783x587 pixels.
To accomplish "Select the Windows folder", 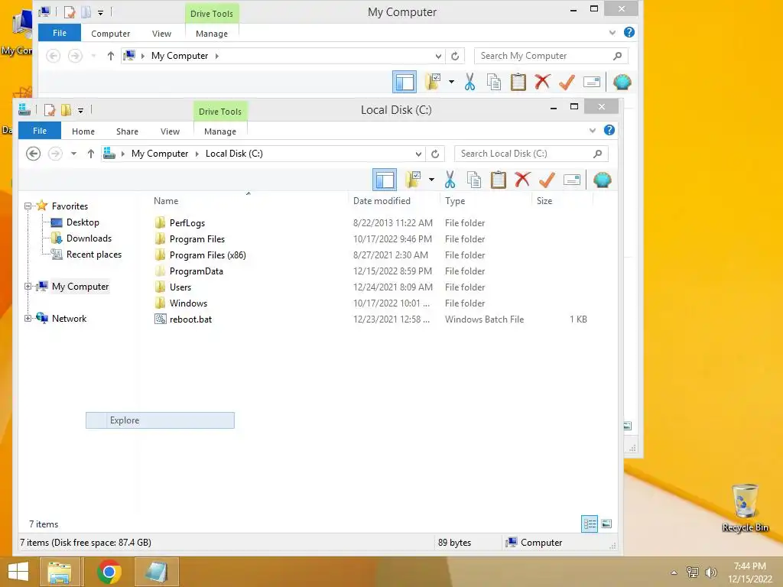I will click(188, 303).
